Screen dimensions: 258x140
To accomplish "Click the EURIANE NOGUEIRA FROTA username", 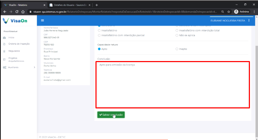I will point(228,21).
